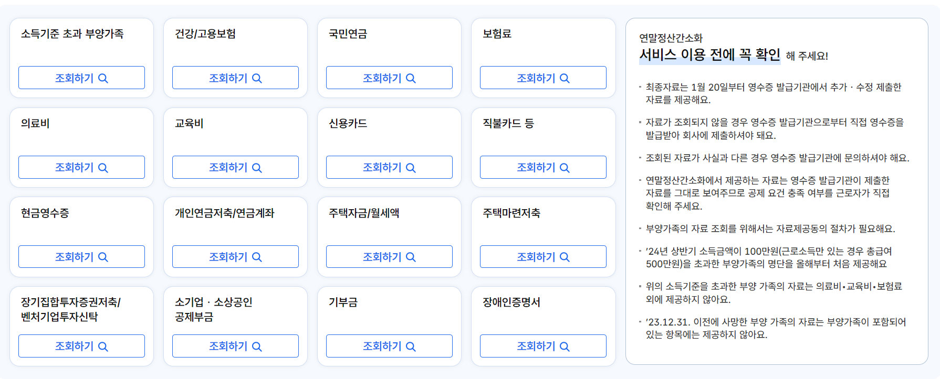This screenshot has height=379, width=940.
Task: Open 직불카드 등 조회하기
Action: tap(542, 167)
